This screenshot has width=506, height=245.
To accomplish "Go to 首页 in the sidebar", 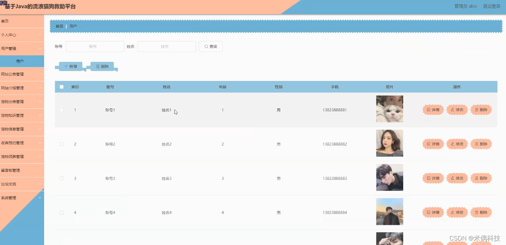I will click(22, 21).
